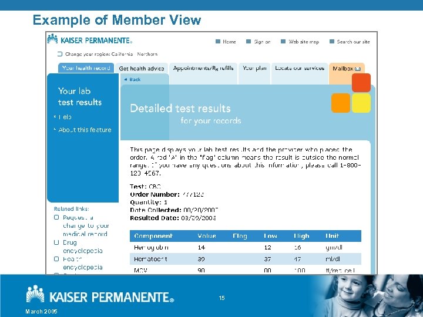423x317 pixels.
Task: Click the Detailed test results heading
Action: (x=180, y=109)
